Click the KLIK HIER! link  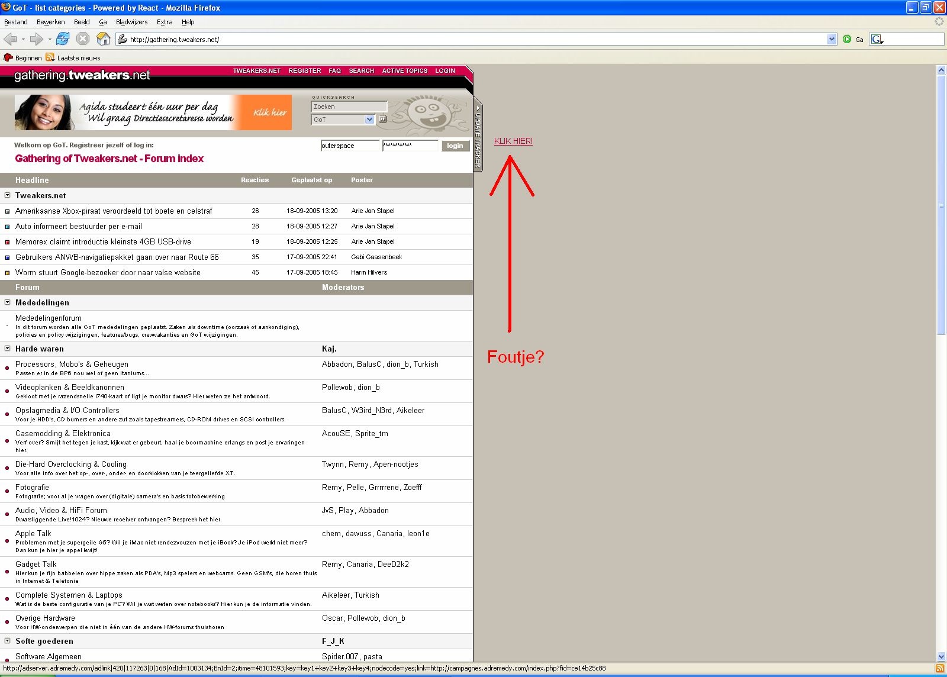(x=513, y=141)
